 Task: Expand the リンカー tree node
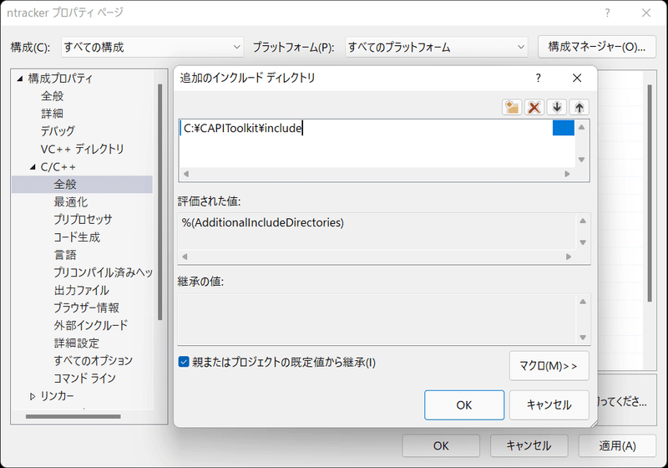coord(33,396)
